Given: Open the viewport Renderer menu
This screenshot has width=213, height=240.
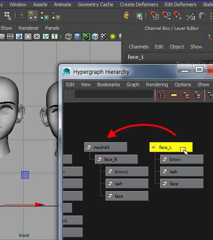Looking at the screenshot, I should click(28, 28).
